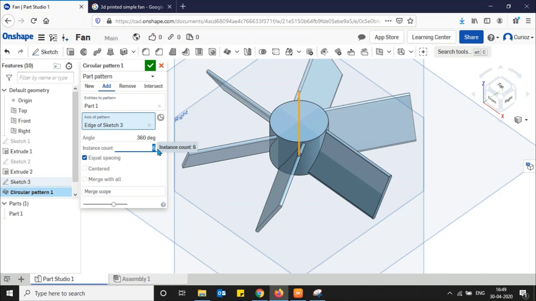Cancel Circular pattern 1 with red X
Viewport: 536px width, 301px height.
click(161, 66)
